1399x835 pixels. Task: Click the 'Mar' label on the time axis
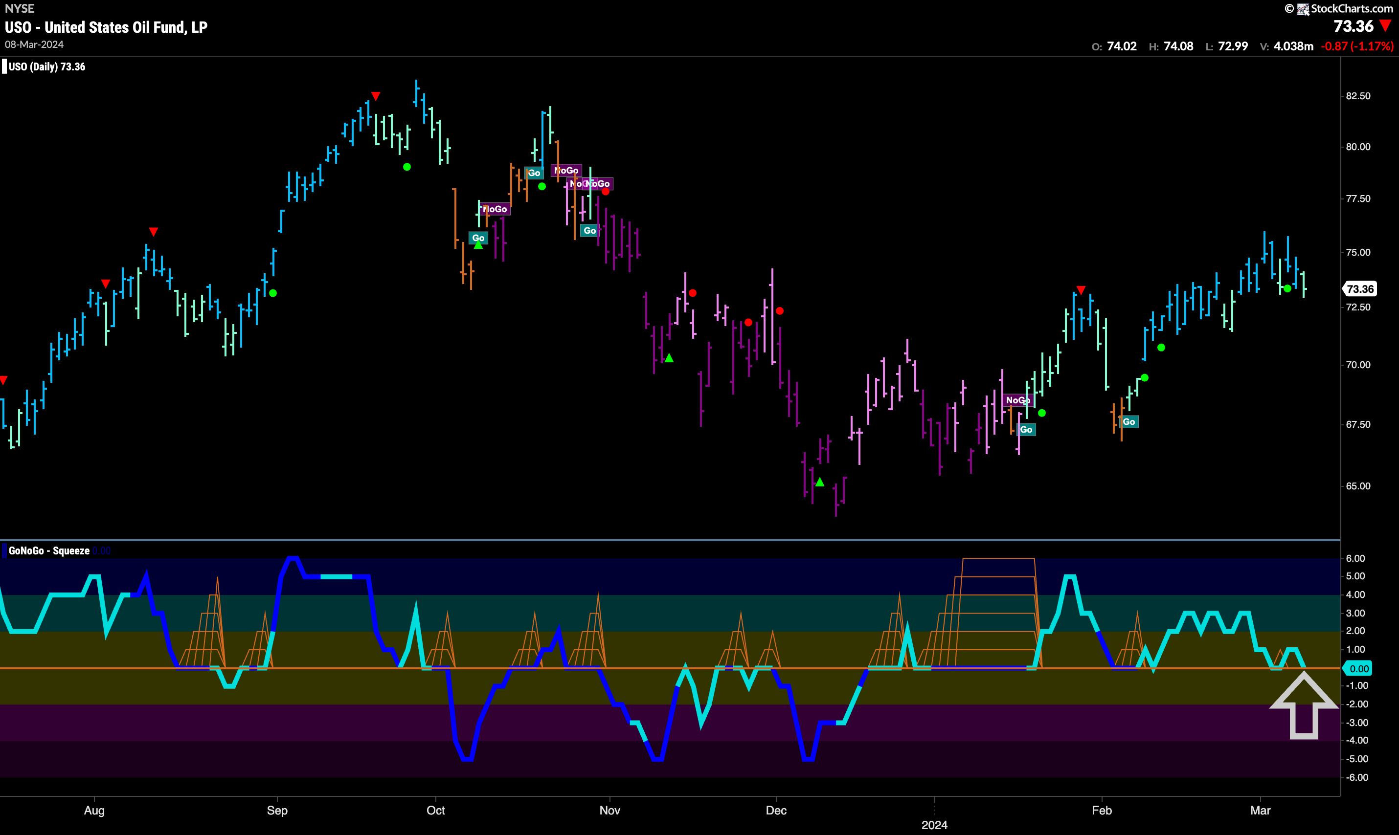tap(1261, 810)
